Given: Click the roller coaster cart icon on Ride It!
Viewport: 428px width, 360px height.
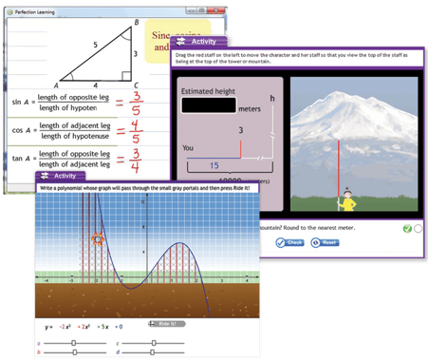Looking at the screenshot, I should (152, 324).
